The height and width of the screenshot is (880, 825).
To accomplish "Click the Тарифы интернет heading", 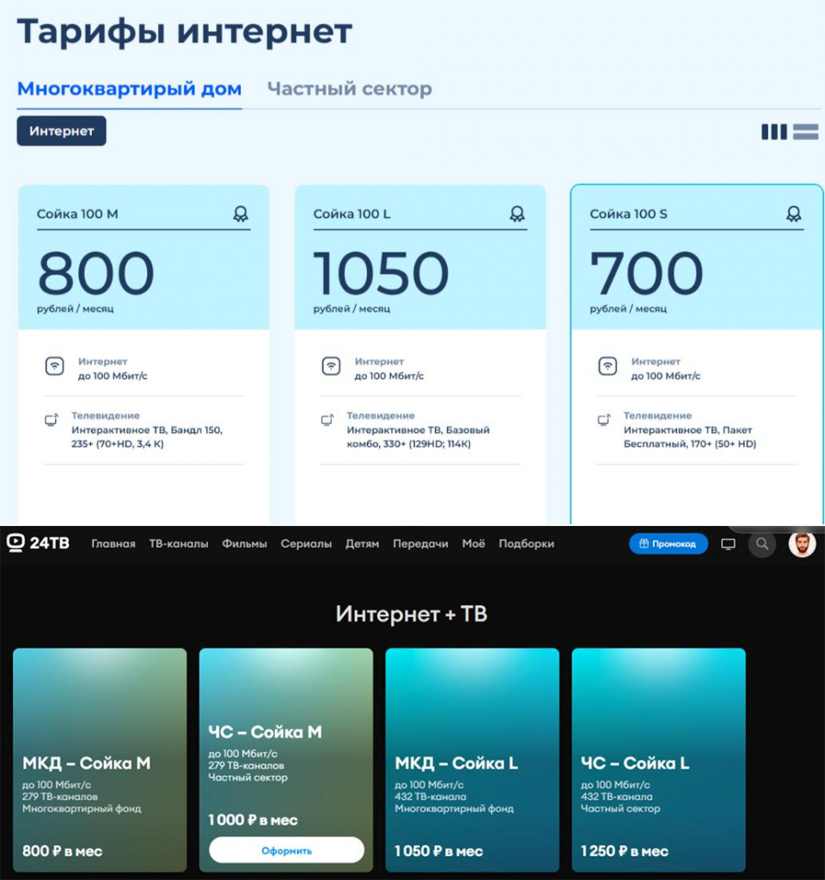I will (x=185, y=32).
